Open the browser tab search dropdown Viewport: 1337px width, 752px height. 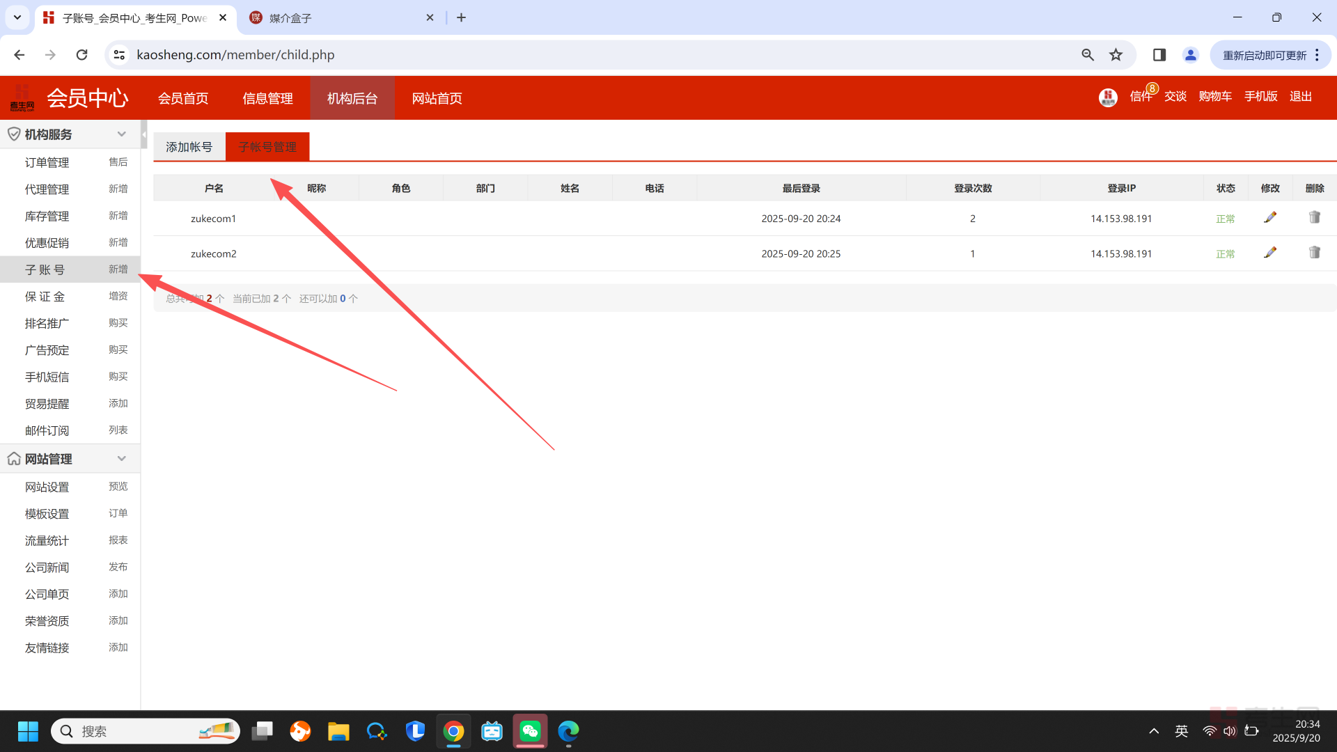(17, 17)
